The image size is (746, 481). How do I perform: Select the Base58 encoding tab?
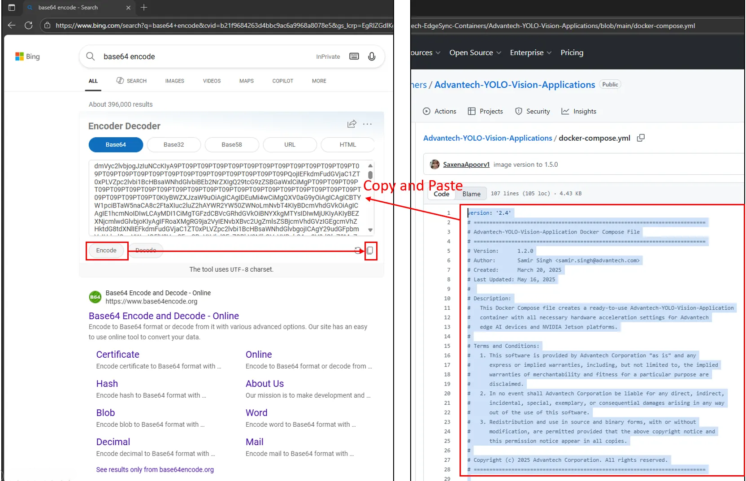coord(232,144)
